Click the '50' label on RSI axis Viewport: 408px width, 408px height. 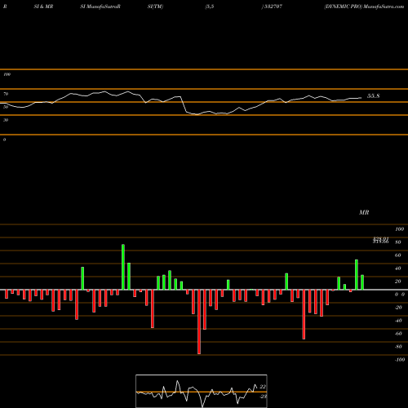(x=6, y=107)
